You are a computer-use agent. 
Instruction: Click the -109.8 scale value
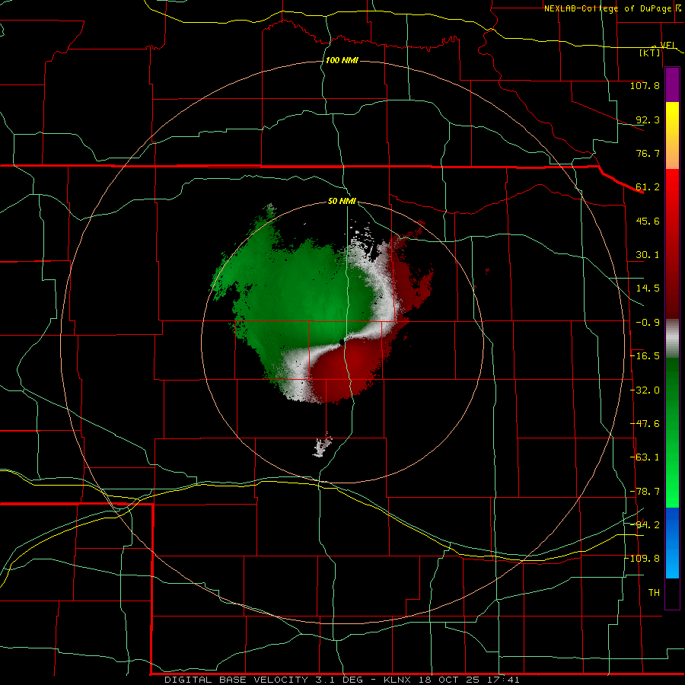click(642, 559)
